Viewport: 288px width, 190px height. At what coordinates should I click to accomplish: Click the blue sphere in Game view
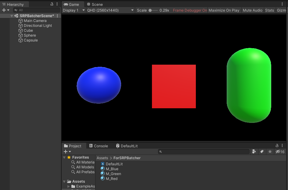(x=99, y=85)
